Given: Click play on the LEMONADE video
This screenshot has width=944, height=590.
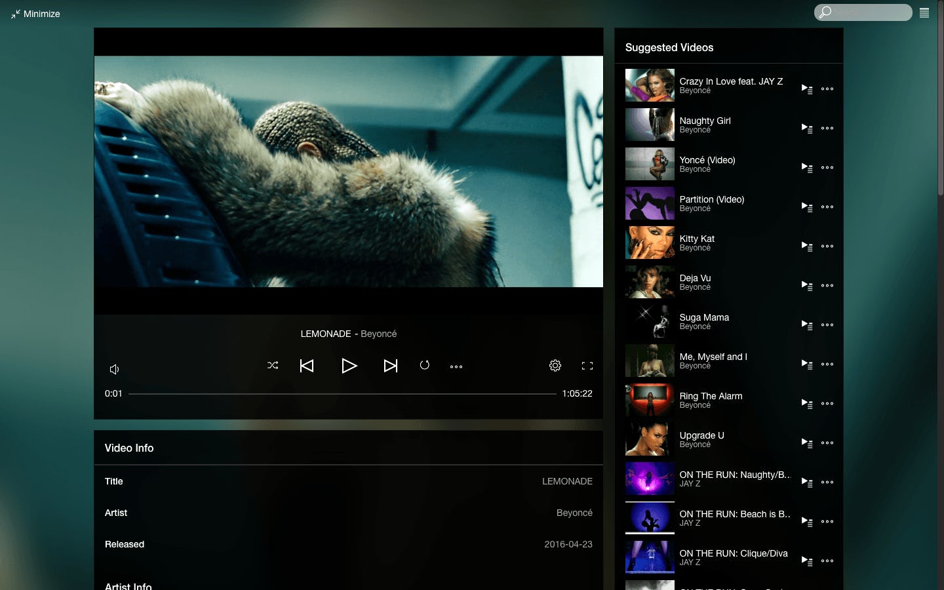Looking at the screenshot, I should 349,366.
